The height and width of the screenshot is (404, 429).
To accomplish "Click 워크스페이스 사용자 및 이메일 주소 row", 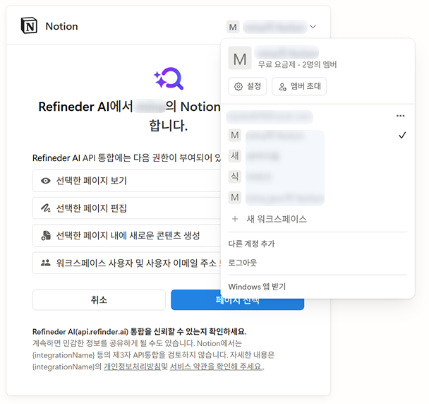I will click(x=126, y=263).
